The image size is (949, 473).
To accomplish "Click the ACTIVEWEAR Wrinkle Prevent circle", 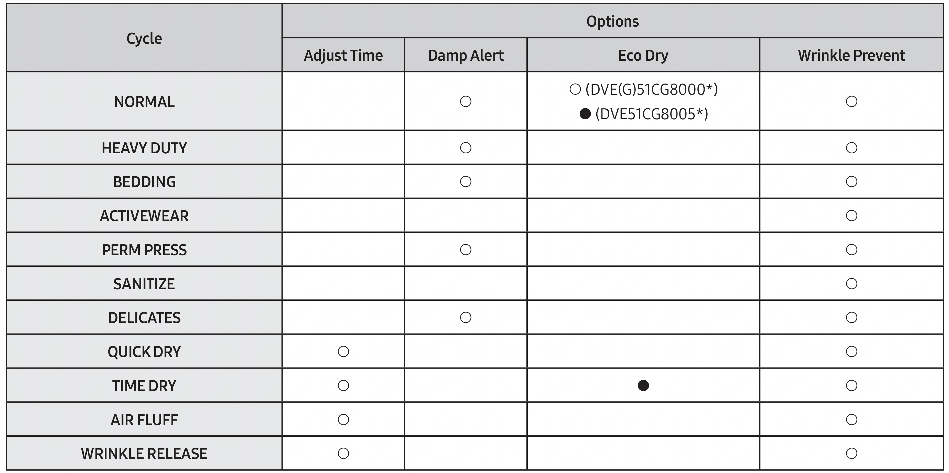I will coord(851,216).
